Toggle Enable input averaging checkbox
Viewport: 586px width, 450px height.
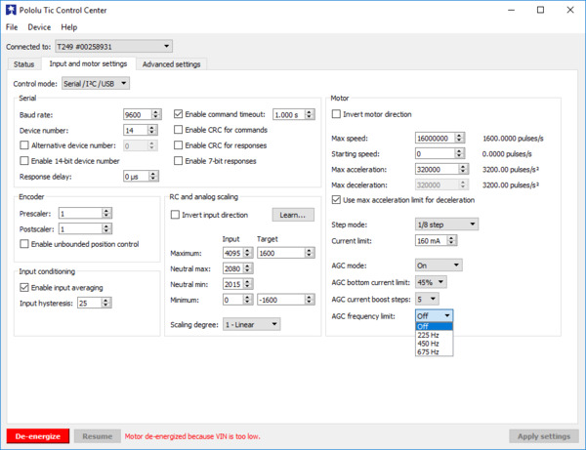(x=24, y=287)
